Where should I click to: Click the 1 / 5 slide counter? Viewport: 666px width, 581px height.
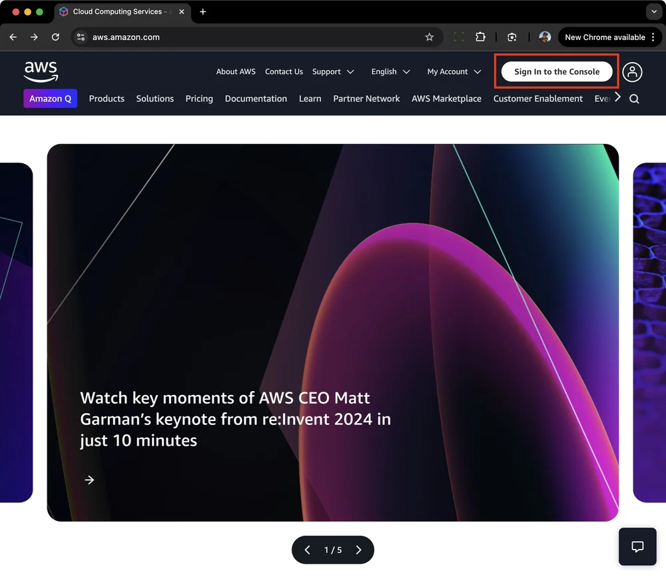point(333,550)
